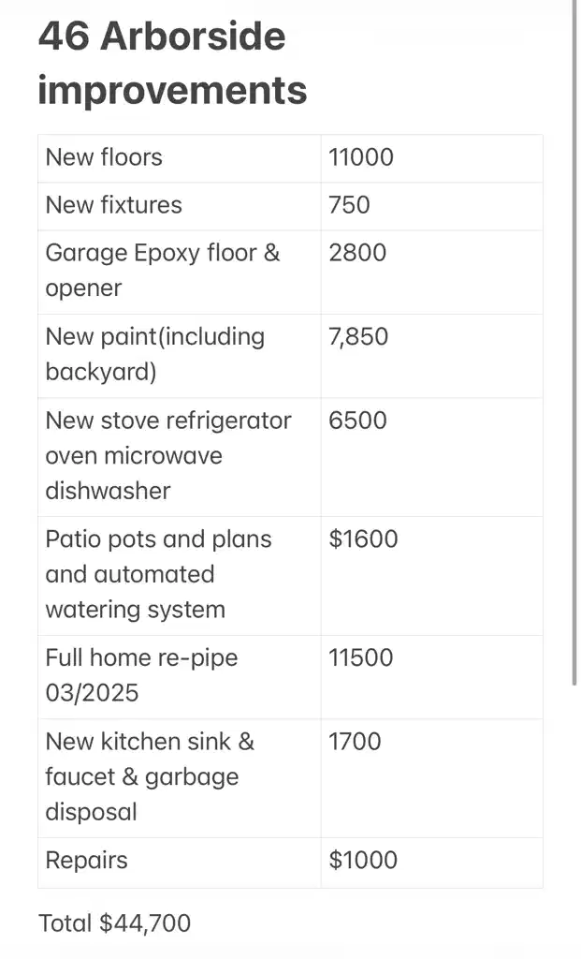Screen dimensions: 581x959
Task: Select the 6500 value cell
Action: point(431,457)
